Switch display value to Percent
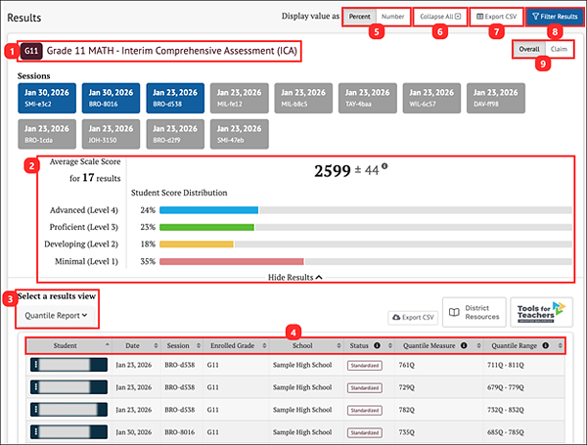The height and width of the screenshot is (445, 587). [x=359, y=17]
